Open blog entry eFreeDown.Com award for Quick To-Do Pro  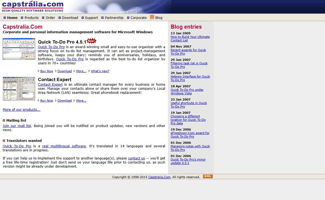tap(190, 135)
